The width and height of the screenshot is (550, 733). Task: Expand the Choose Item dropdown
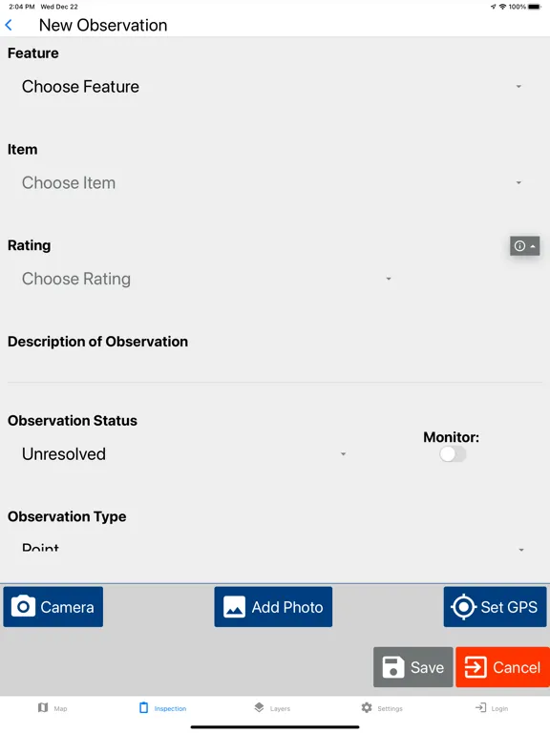(x=272, y=183)
